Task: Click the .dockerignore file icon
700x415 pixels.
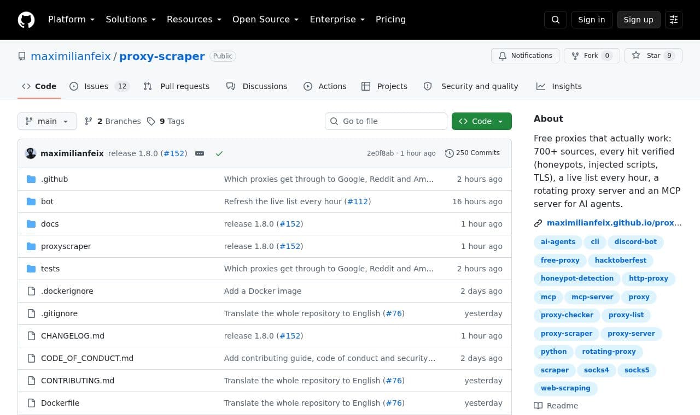Action: coord(31,291)
